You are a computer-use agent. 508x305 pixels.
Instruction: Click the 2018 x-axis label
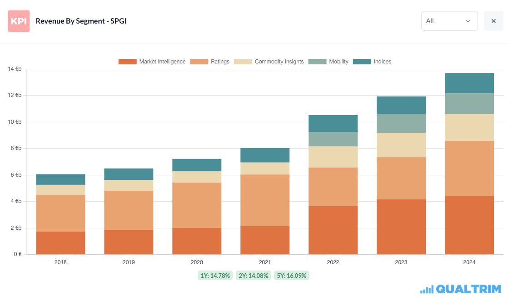[x=60, y=262]
